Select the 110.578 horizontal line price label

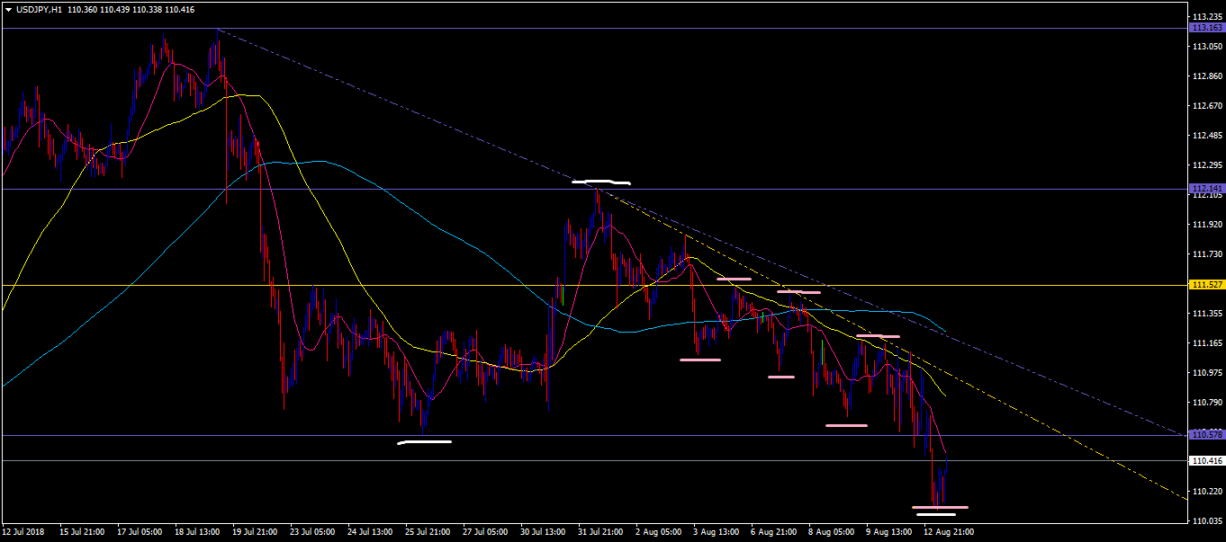[1206, 435]
